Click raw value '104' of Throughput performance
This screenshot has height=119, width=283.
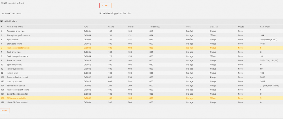pos(262,35)
